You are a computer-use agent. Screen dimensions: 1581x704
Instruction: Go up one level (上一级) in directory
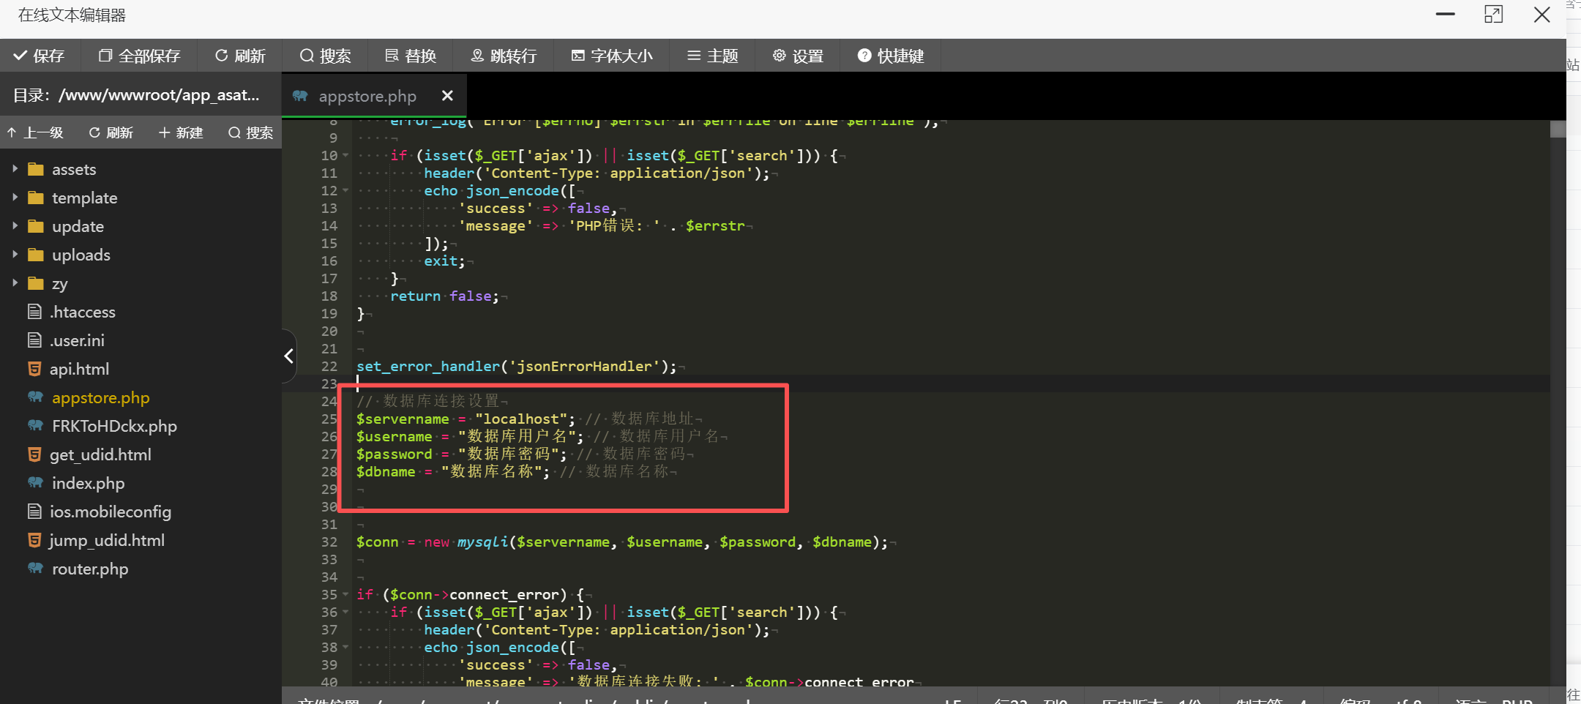click(x=35, y=132)
